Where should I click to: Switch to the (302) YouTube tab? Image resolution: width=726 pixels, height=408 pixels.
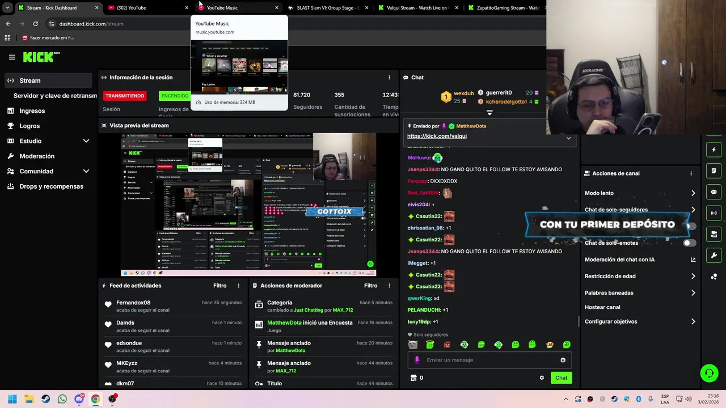pyautogui.click(x=147, y=7)
